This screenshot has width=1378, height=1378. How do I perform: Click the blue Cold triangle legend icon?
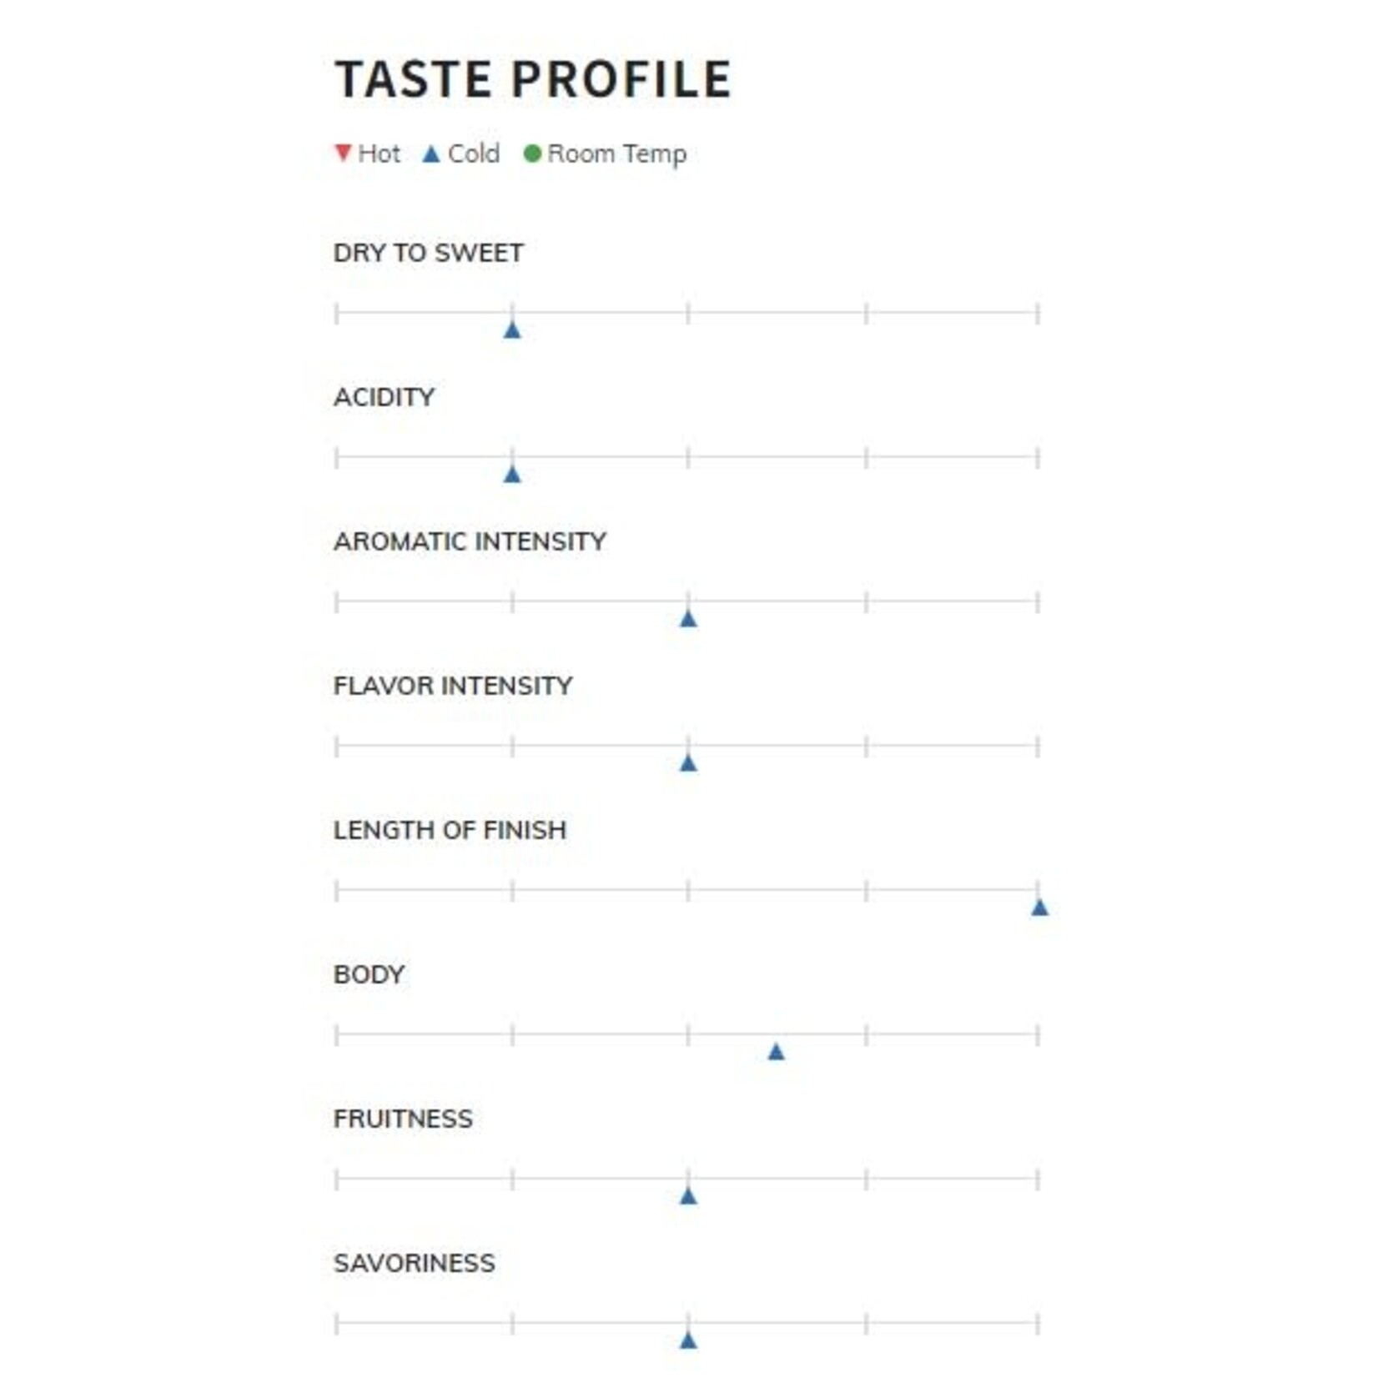coord(431,153)
